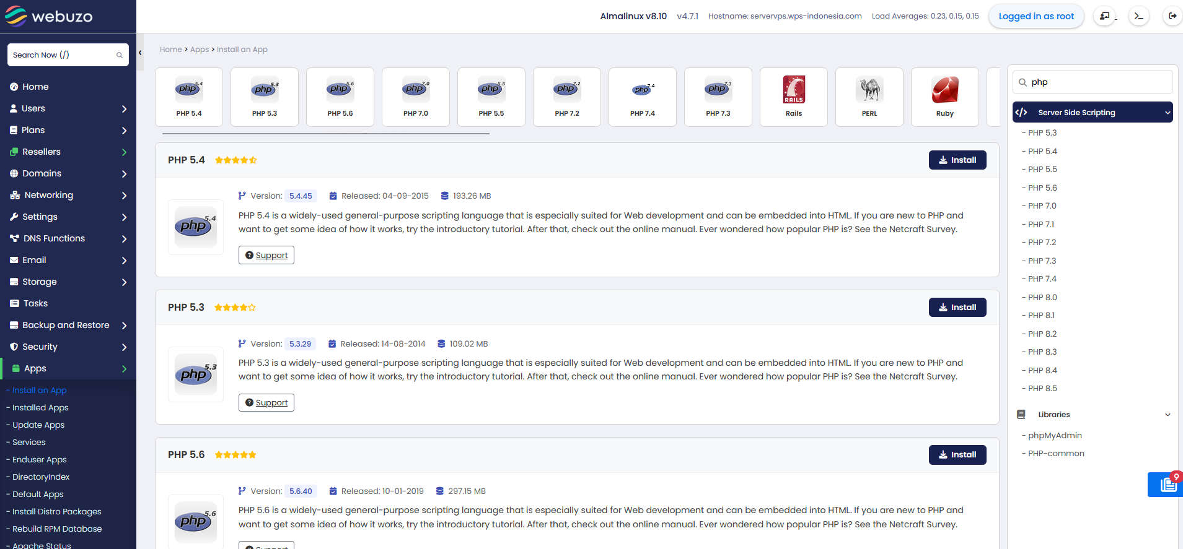Click the PHP 5.3 logo thumbnail in details
The height and width of the screenshot is (549, 1183).
tap(196, 374)
